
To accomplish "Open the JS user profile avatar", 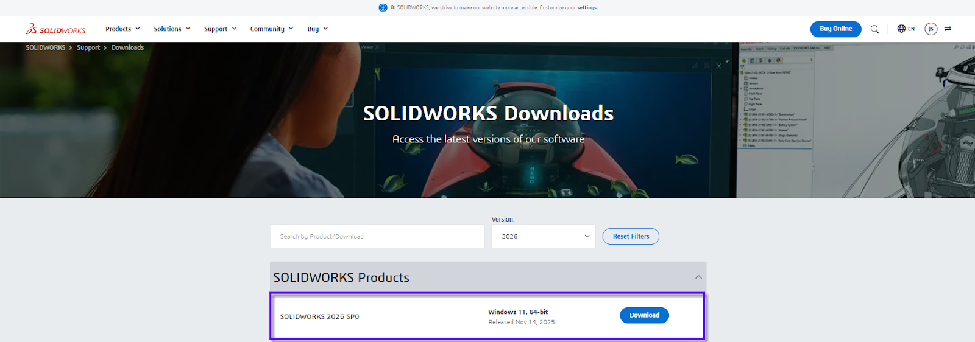I will [x=931, y=29].
